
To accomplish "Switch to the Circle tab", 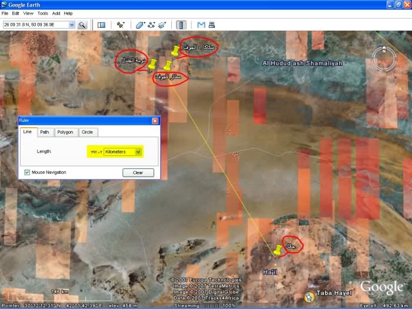I will point(87,132).
